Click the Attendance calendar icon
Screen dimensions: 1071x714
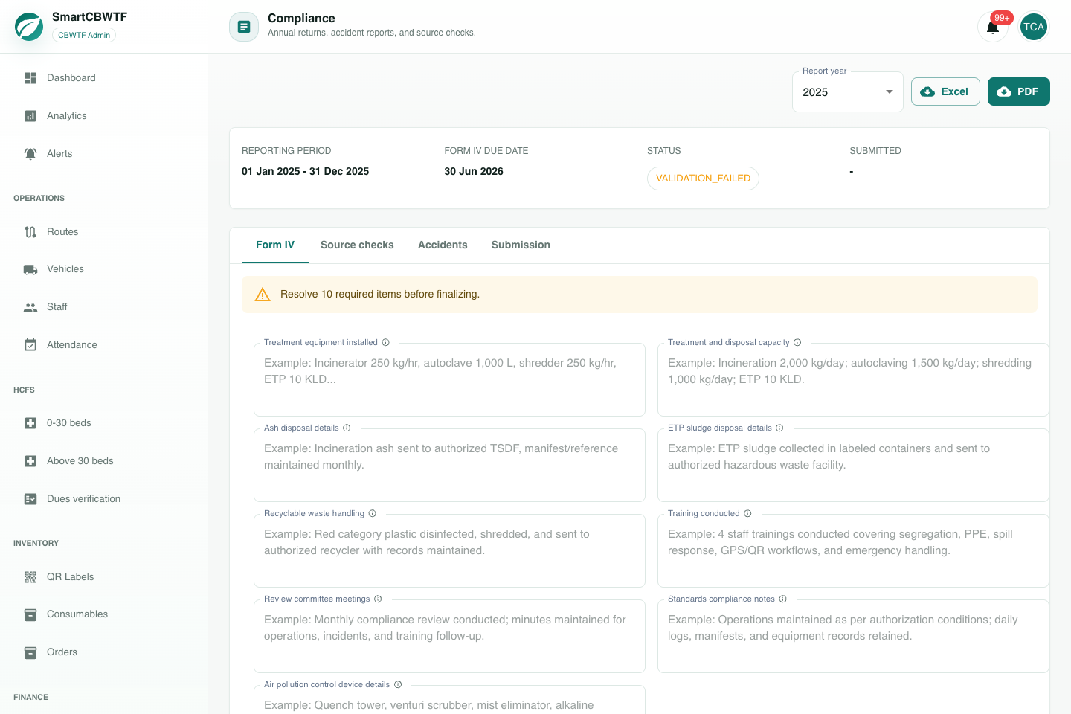tap(30, 345)
